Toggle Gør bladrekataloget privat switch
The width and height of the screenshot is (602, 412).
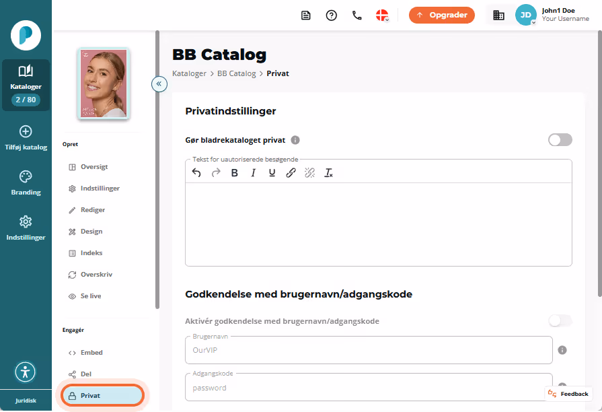(560, 140)
